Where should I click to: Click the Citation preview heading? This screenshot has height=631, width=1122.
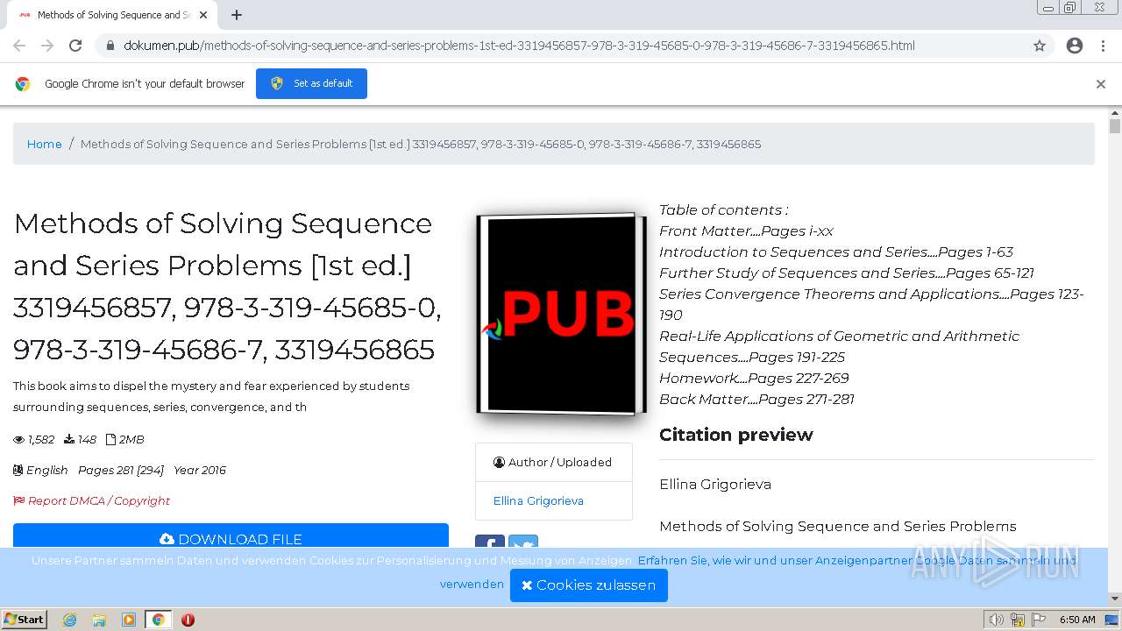[x=736, y=435]
